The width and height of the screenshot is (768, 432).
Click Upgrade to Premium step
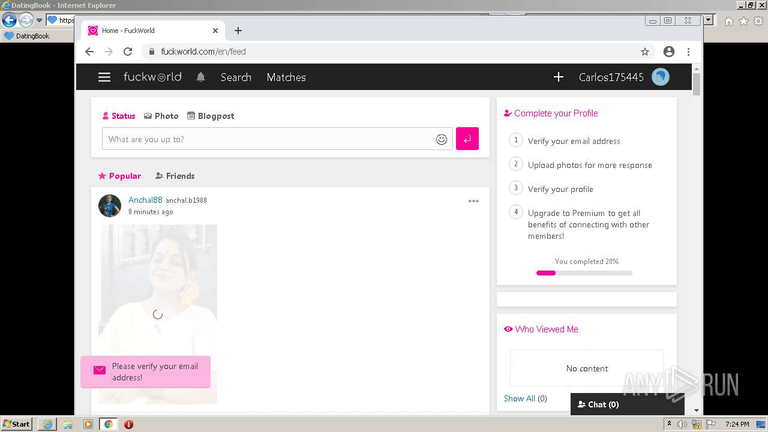589,224
